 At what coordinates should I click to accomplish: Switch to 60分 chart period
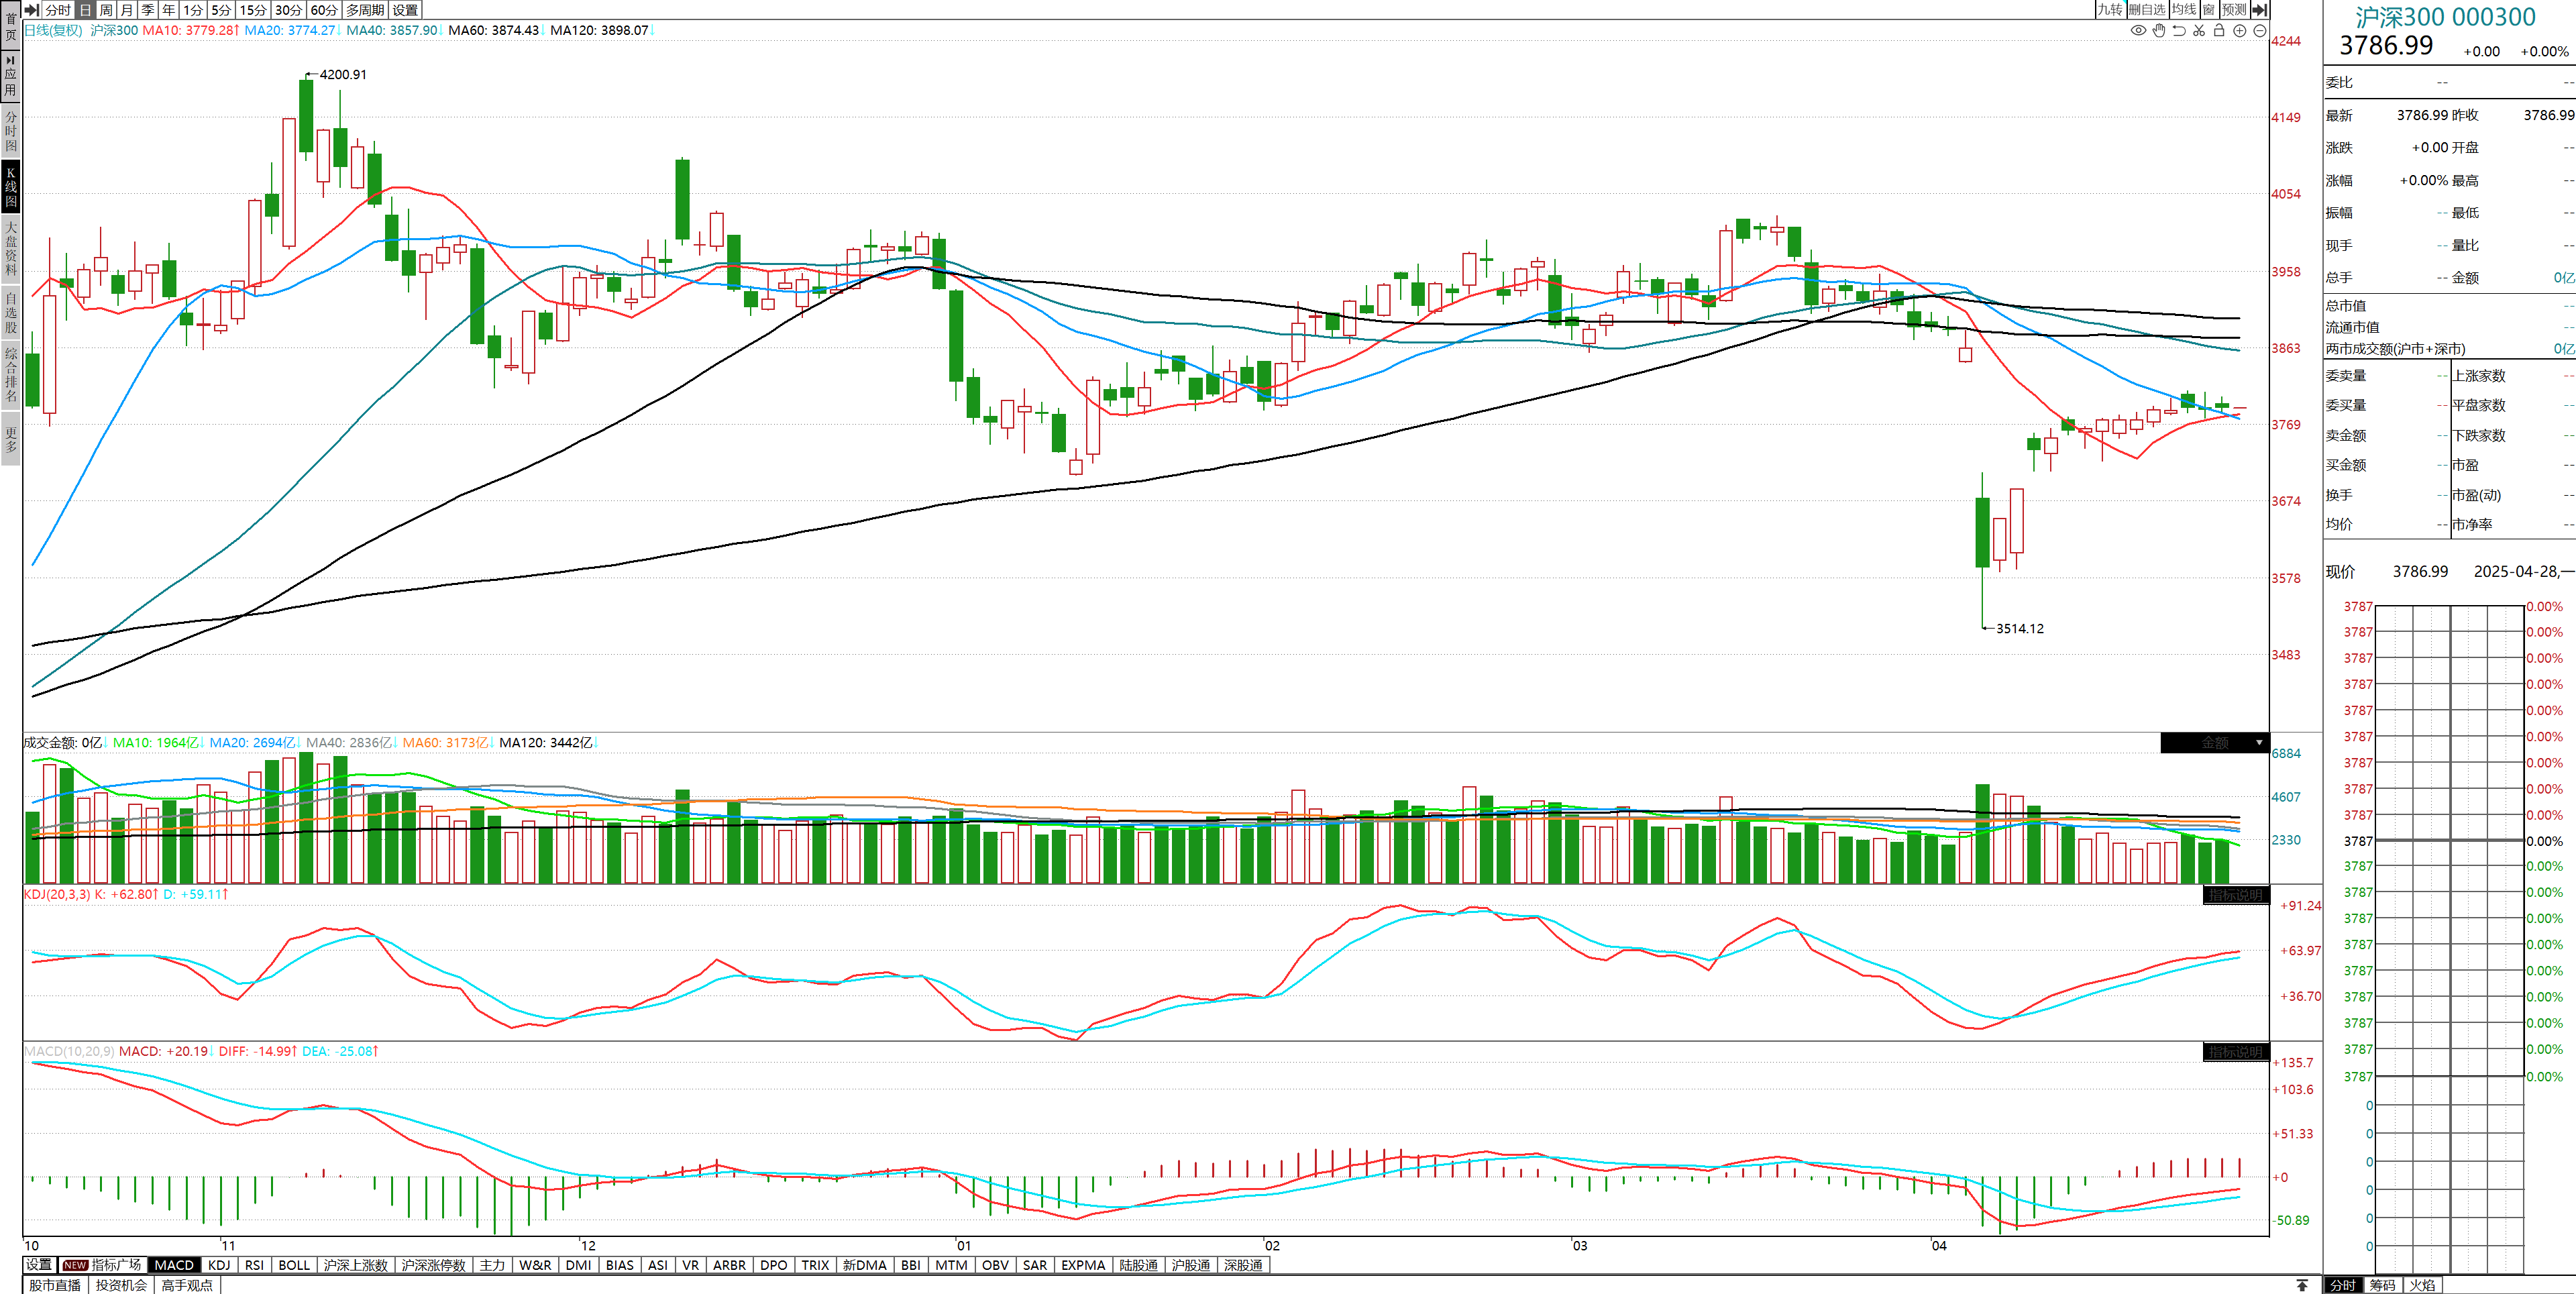(x=324, y=9)
